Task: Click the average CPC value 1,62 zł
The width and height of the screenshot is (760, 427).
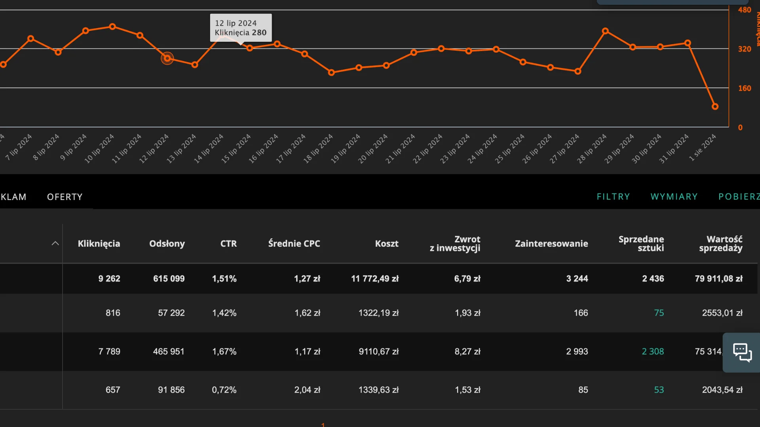Action: pyautogui.click(x=307, y=313)
